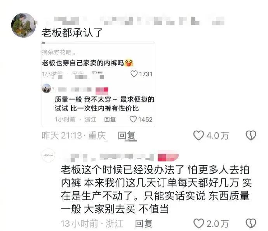This screenshot has height=231, width=268.
Task: Dislike the 浙江 reply via broken heart
Action: 251,224
